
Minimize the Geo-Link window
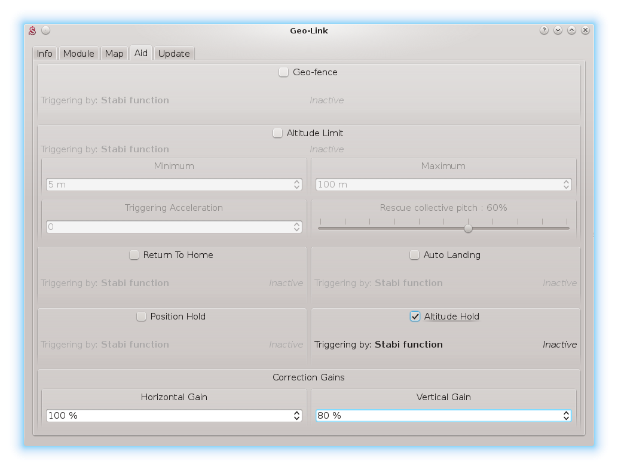558,30
